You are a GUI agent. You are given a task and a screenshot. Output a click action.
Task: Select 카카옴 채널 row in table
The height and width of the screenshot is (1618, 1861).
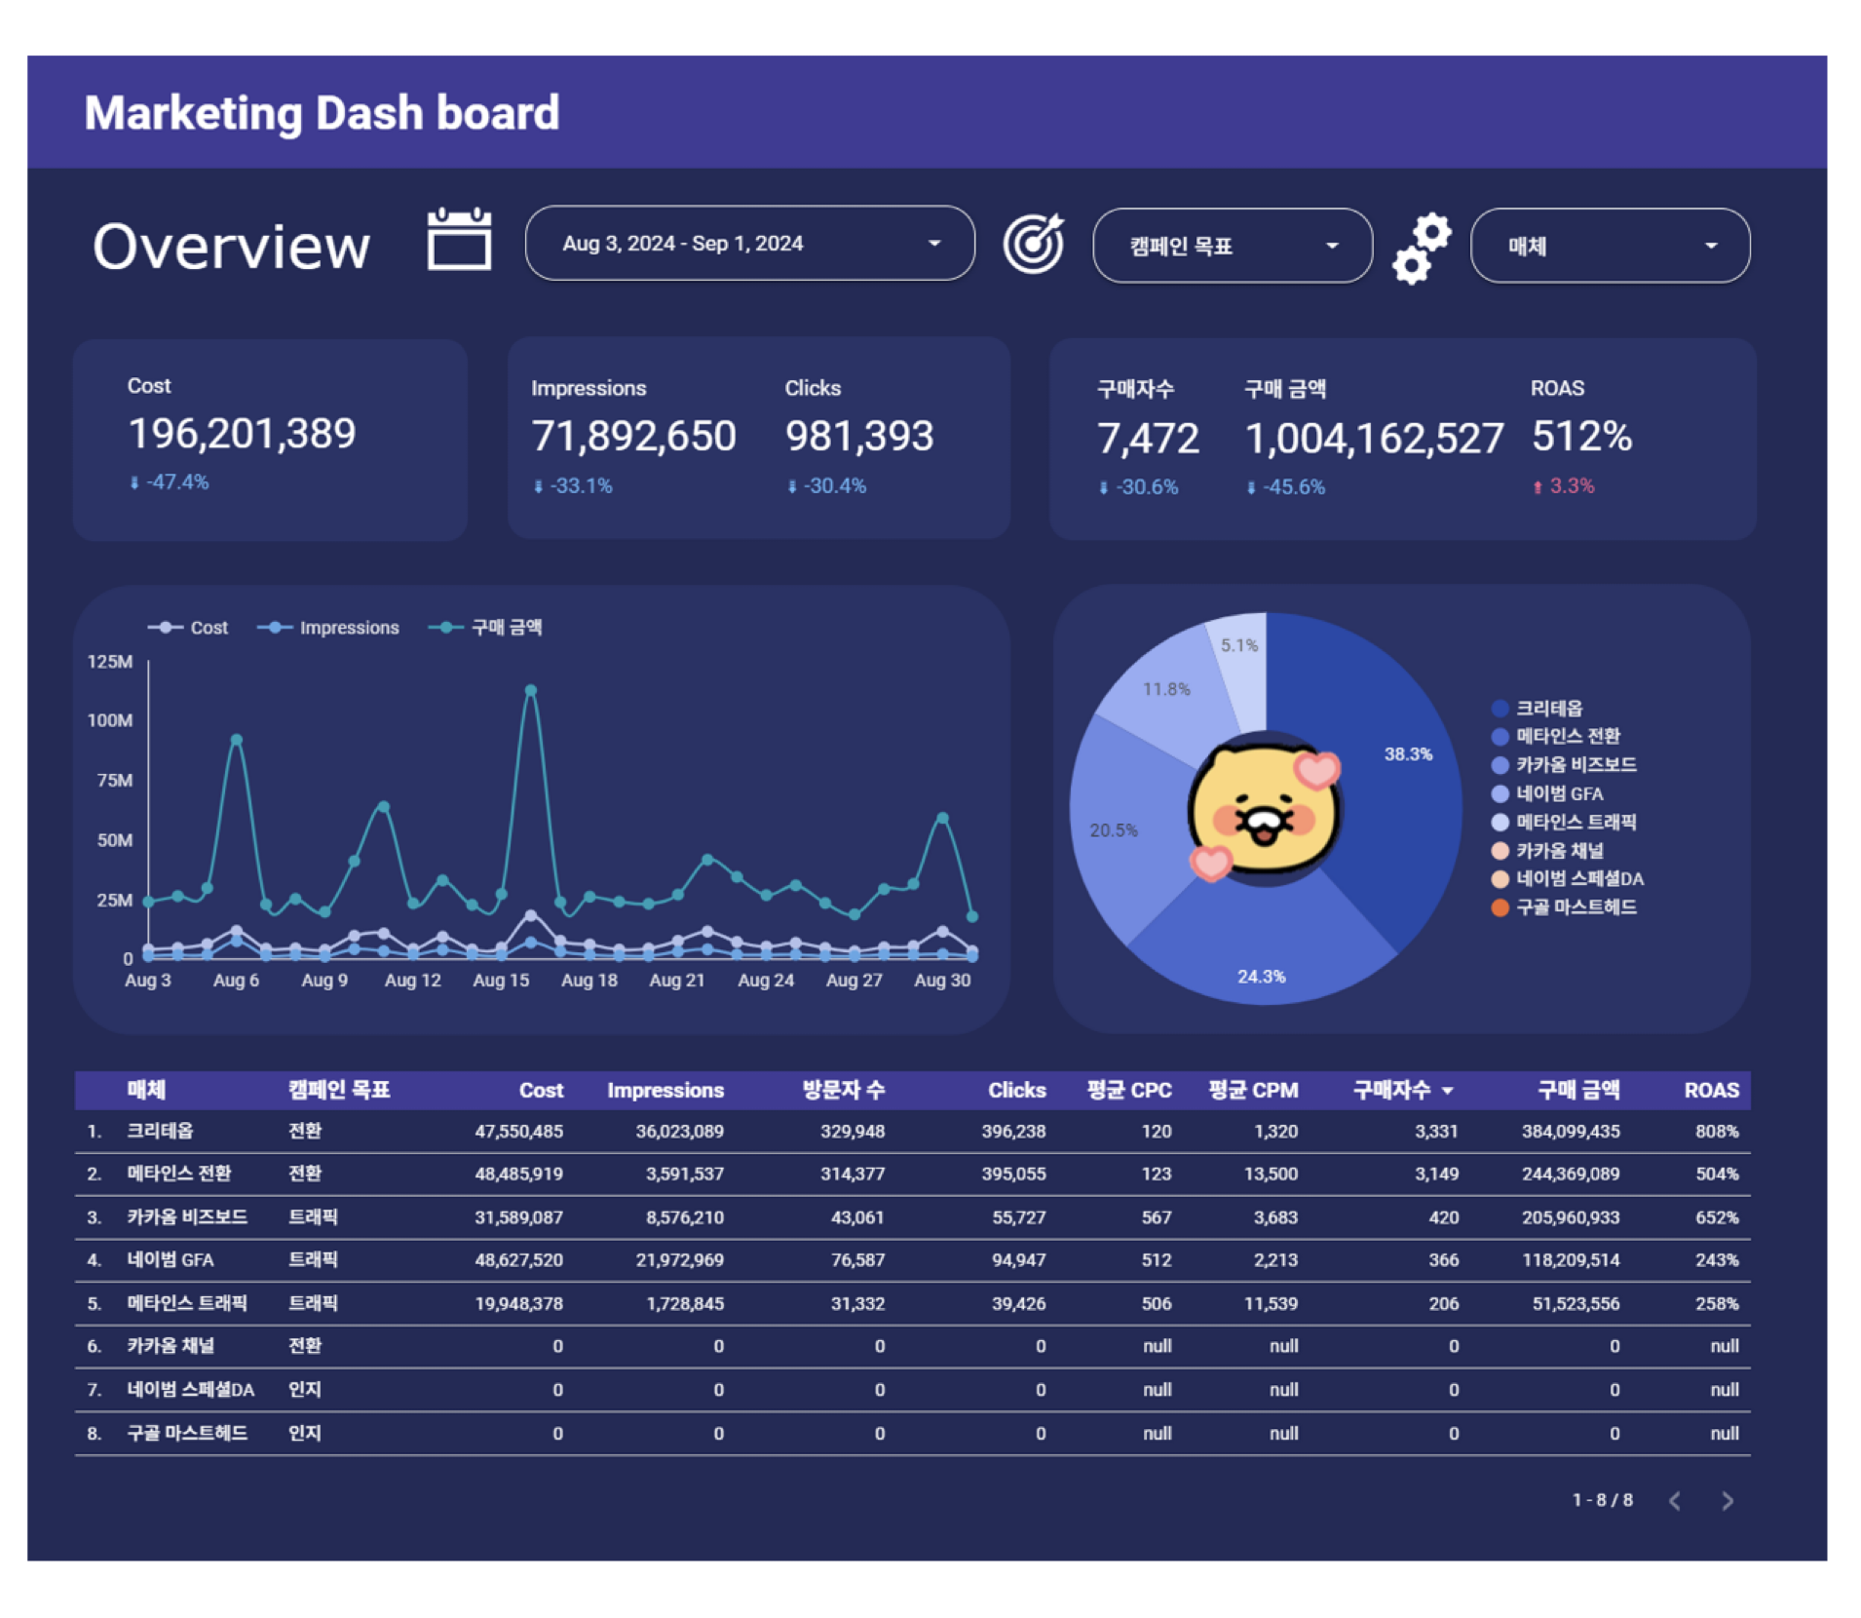[x=912, y=1347]
